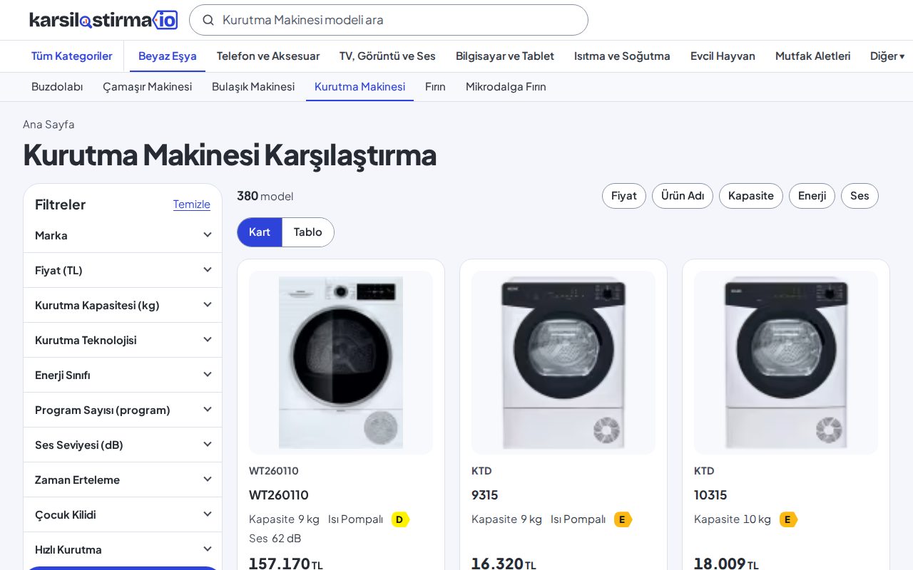
Task: Switch to Tablo view
Action: 308,232
